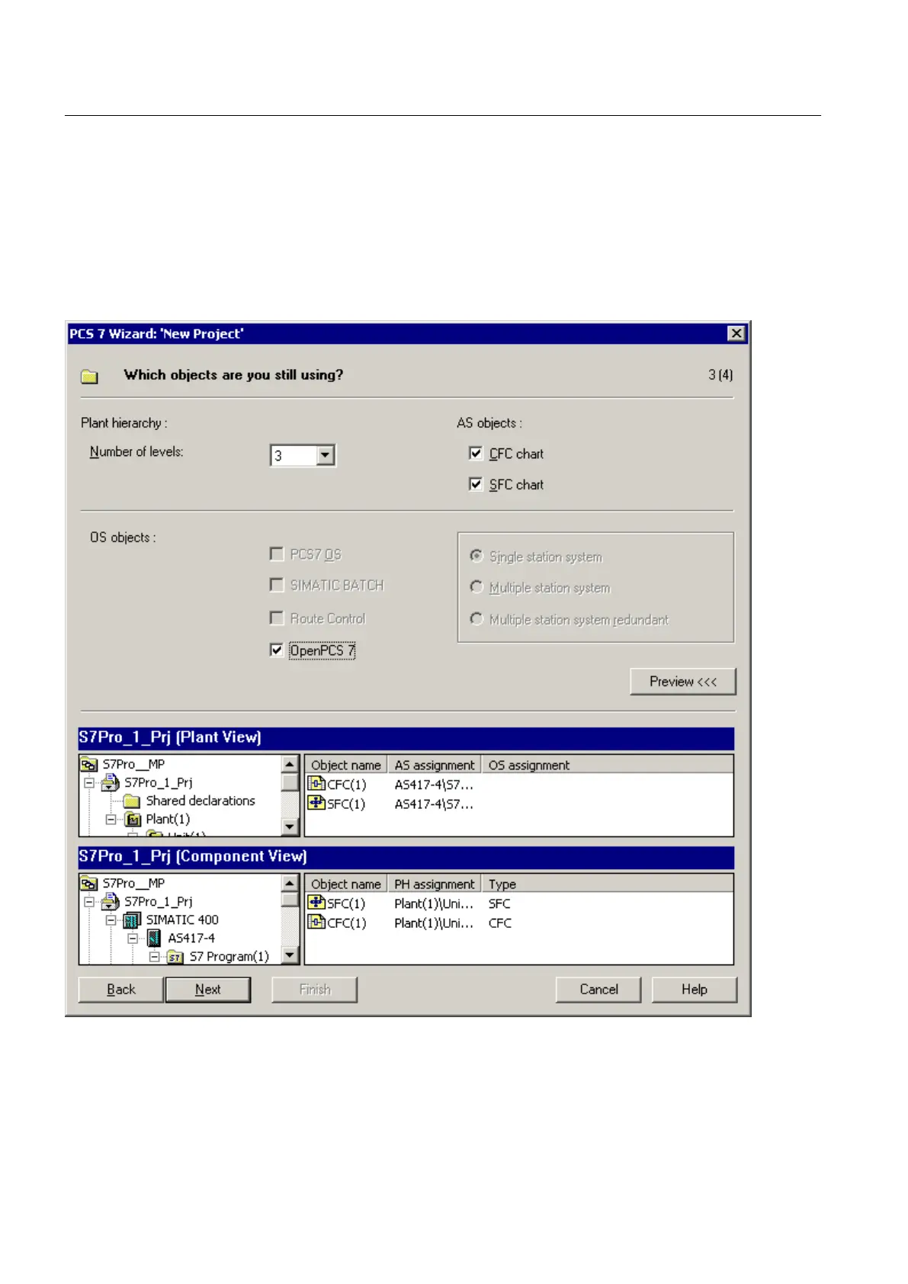Viewport: 908px width, 1284px height.
Task: Click the Back button
Action: [121, 990]
